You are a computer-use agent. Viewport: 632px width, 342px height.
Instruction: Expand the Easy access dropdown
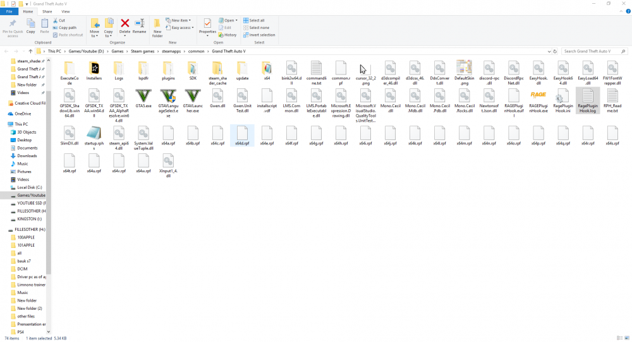pyautogui.click(x=181, y=28)
